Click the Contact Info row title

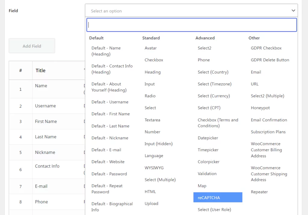pyautogui.click(x=47, y=166)
